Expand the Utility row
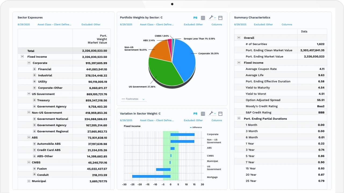The height and width of the screenshot is (193, 344). click(x=34, y=81)
